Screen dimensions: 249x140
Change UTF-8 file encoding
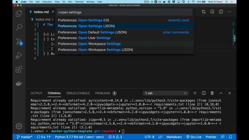(149, 137)
